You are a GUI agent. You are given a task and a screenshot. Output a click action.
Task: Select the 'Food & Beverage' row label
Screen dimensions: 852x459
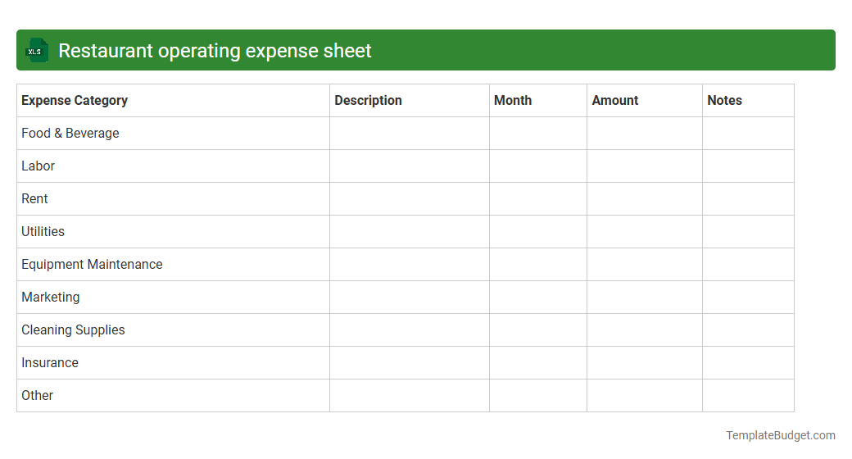[x=70, y=134]
